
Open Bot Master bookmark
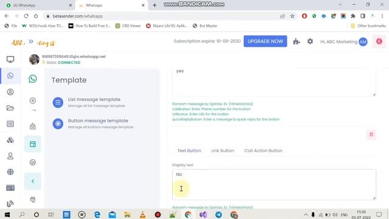(x=205, y=26)
